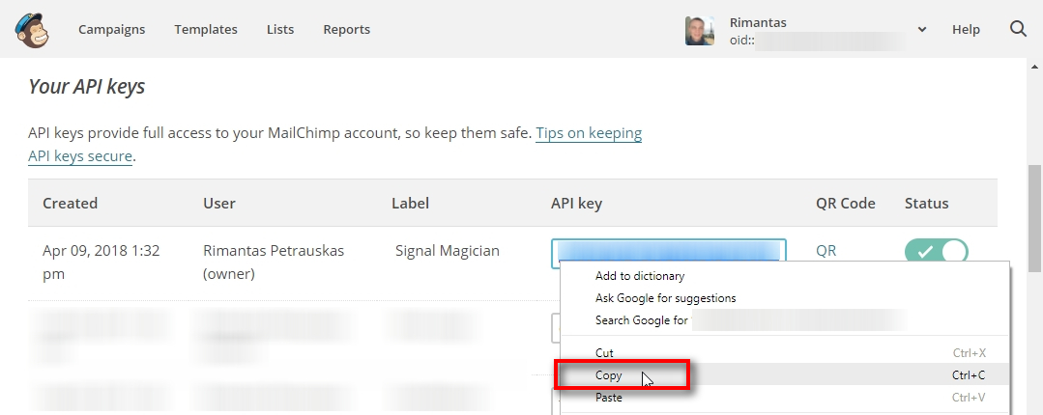
Task: Open the Lists section
Action: (x=280, y=29)
